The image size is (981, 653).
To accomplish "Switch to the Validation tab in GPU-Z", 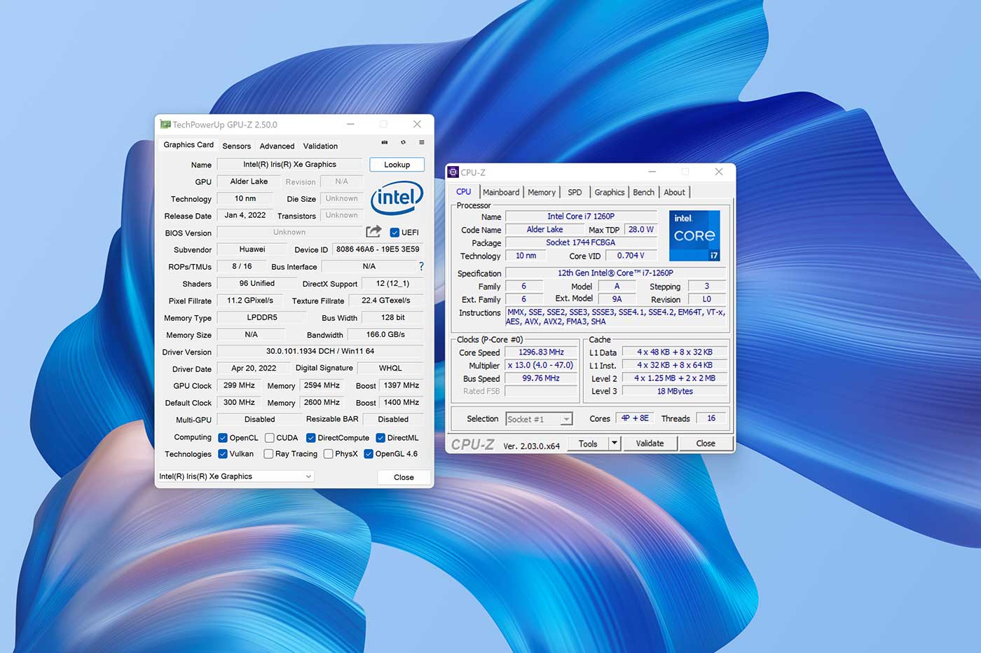I will click(320, 146).
